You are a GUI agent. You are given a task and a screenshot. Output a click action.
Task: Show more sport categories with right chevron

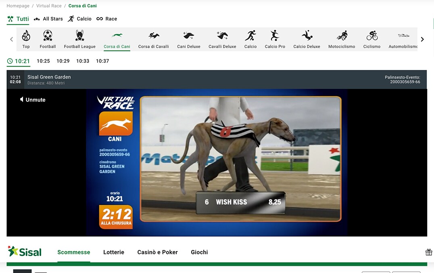point(422,39)
